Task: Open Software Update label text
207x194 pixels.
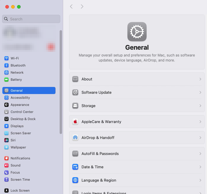Action: pos(96,92)
